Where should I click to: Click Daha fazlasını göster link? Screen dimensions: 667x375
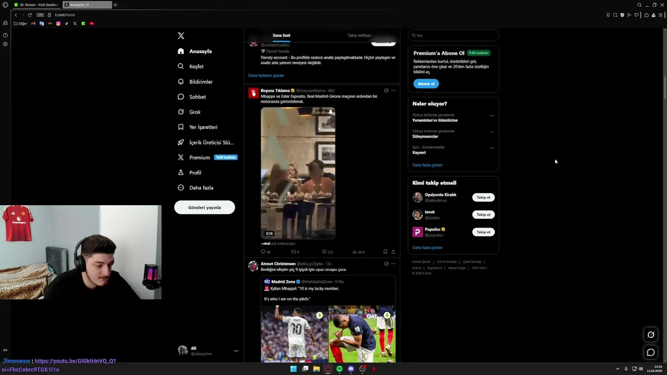(266, 76)
